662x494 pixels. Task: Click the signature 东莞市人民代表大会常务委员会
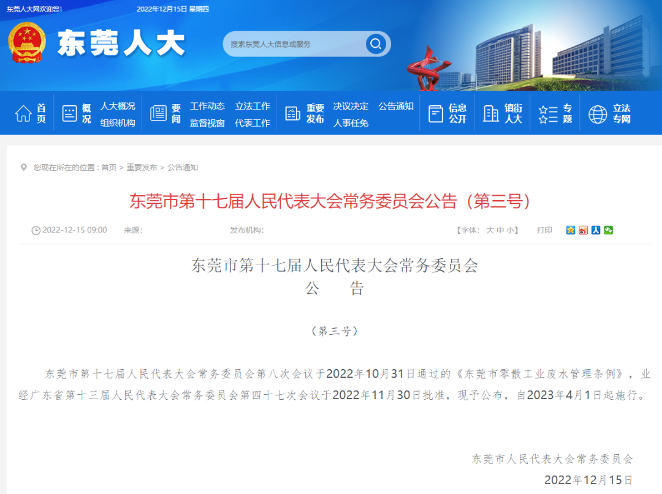click(553, 459)
